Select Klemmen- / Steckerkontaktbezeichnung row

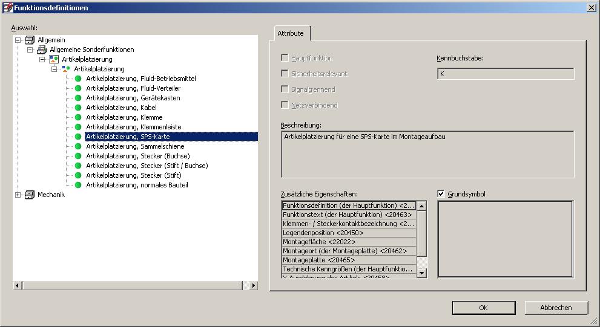click(x=349, y=224)
